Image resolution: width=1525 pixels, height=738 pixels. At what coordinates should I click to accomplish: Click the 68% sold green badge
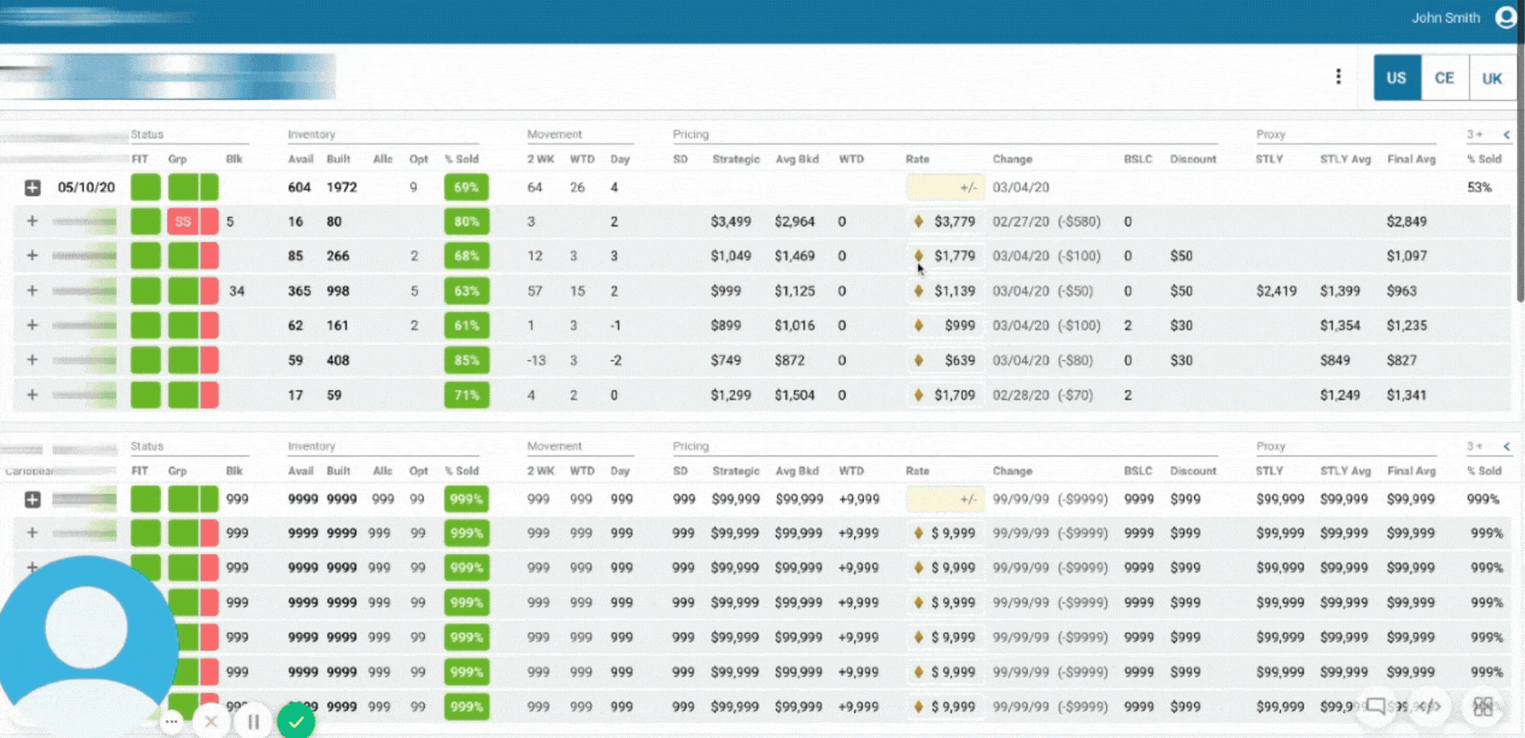466,255
